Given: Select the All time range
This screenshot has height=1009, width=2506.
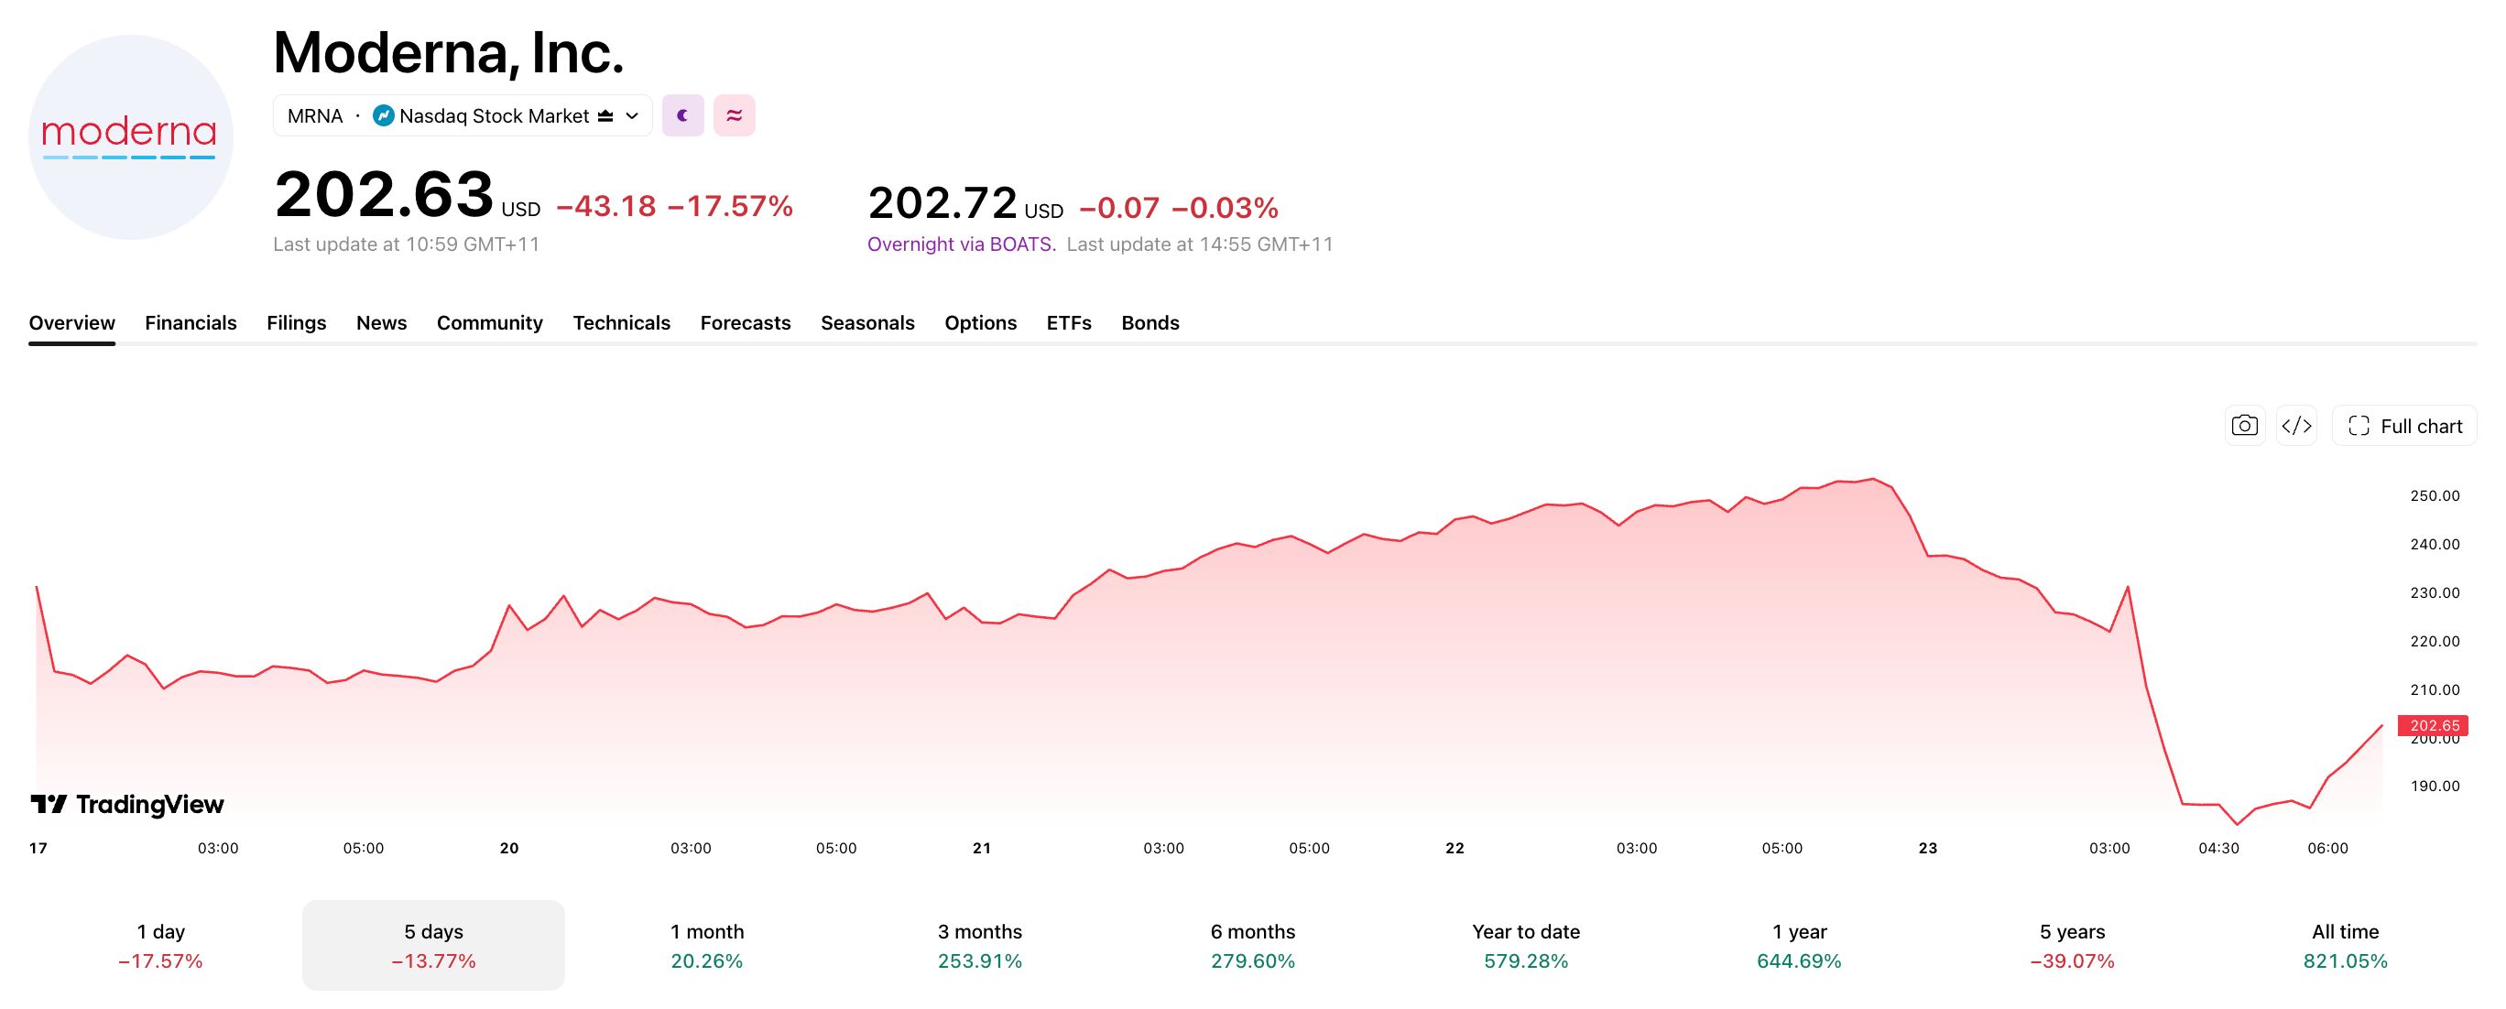Looking at the screenshot, I should pos(2346,946).
